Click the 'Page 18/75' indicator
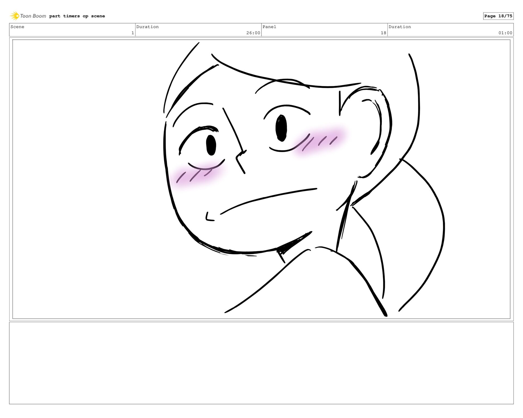The image size is (523, 418). click(x=498, y=16)
